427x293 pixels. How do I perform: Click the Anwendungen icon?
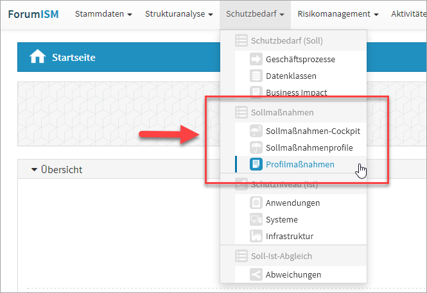coord(256,203)
